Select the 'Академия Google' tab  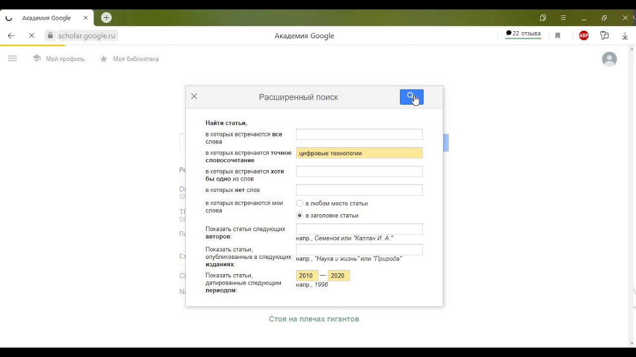[47, 18]
